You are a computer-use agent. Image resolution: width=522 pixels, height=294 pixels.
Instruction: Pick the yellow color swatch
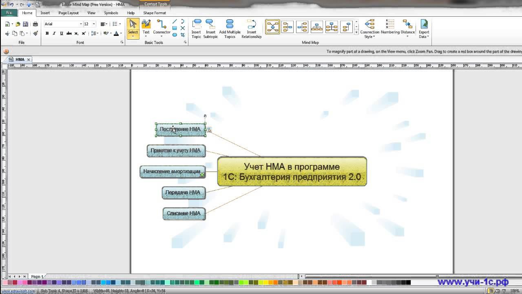(x=265, y=282)
